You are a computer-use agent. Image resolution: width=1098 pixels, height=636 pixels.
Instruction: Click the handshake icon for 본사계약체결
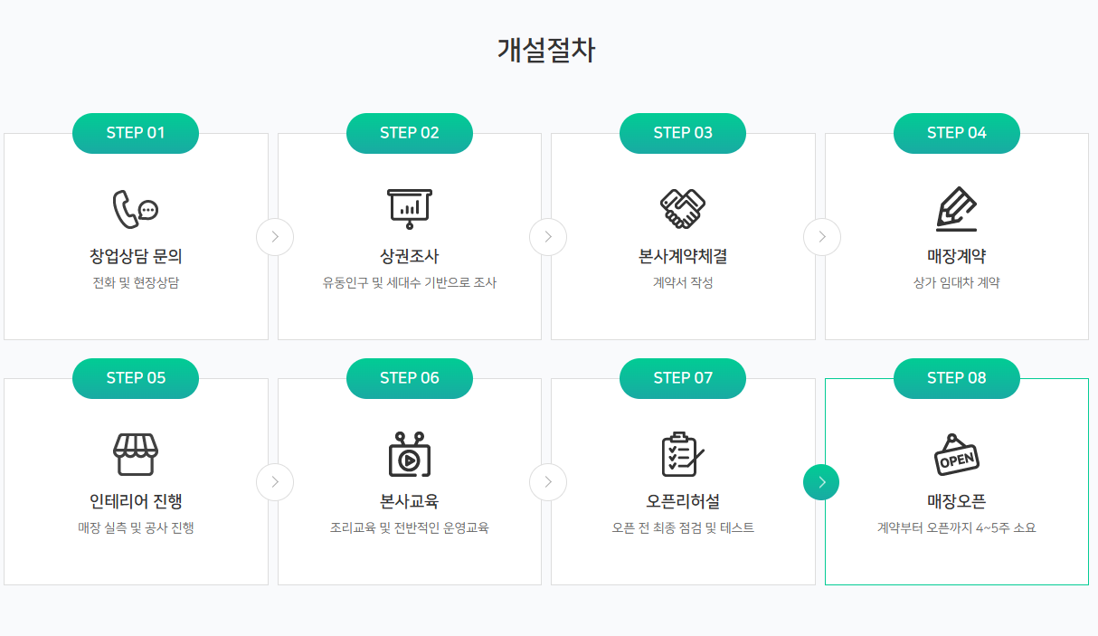point(683,209)
